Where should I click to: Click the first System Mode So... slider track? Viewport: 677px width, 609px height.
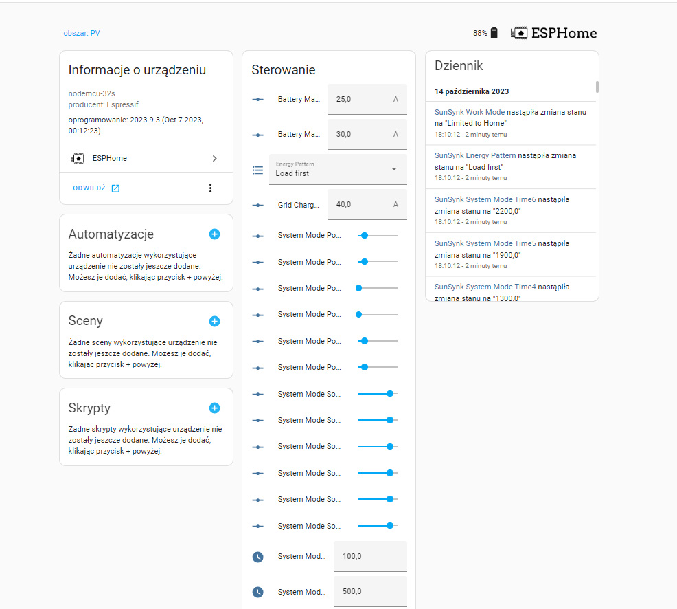(378, 394)
